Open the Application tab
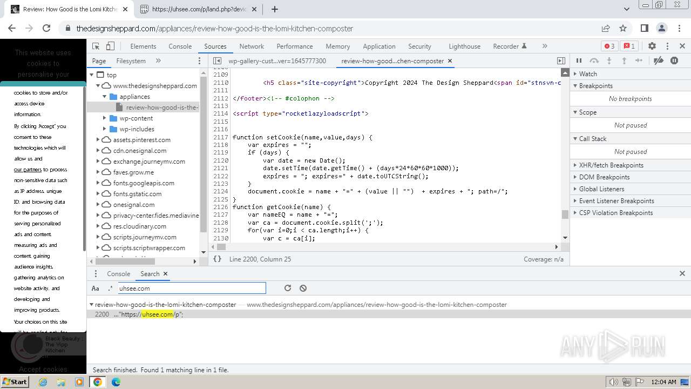Image resolution: width=691 pixels, height=389 pixels. [x=379, y=46]
